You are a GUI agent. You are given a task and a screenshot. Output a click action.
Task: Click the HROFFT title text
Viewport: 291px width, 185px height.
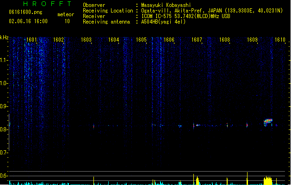coord(47,4)
